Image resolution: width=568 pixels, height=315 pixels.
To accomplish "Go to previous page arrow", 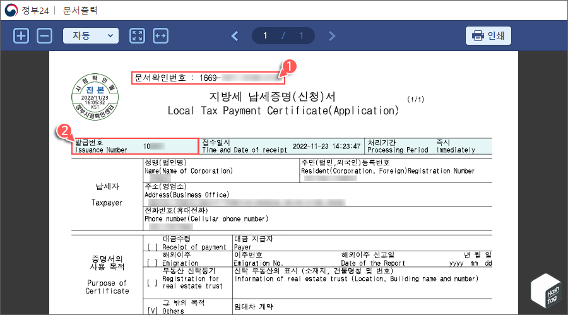I will coord(235,36).
